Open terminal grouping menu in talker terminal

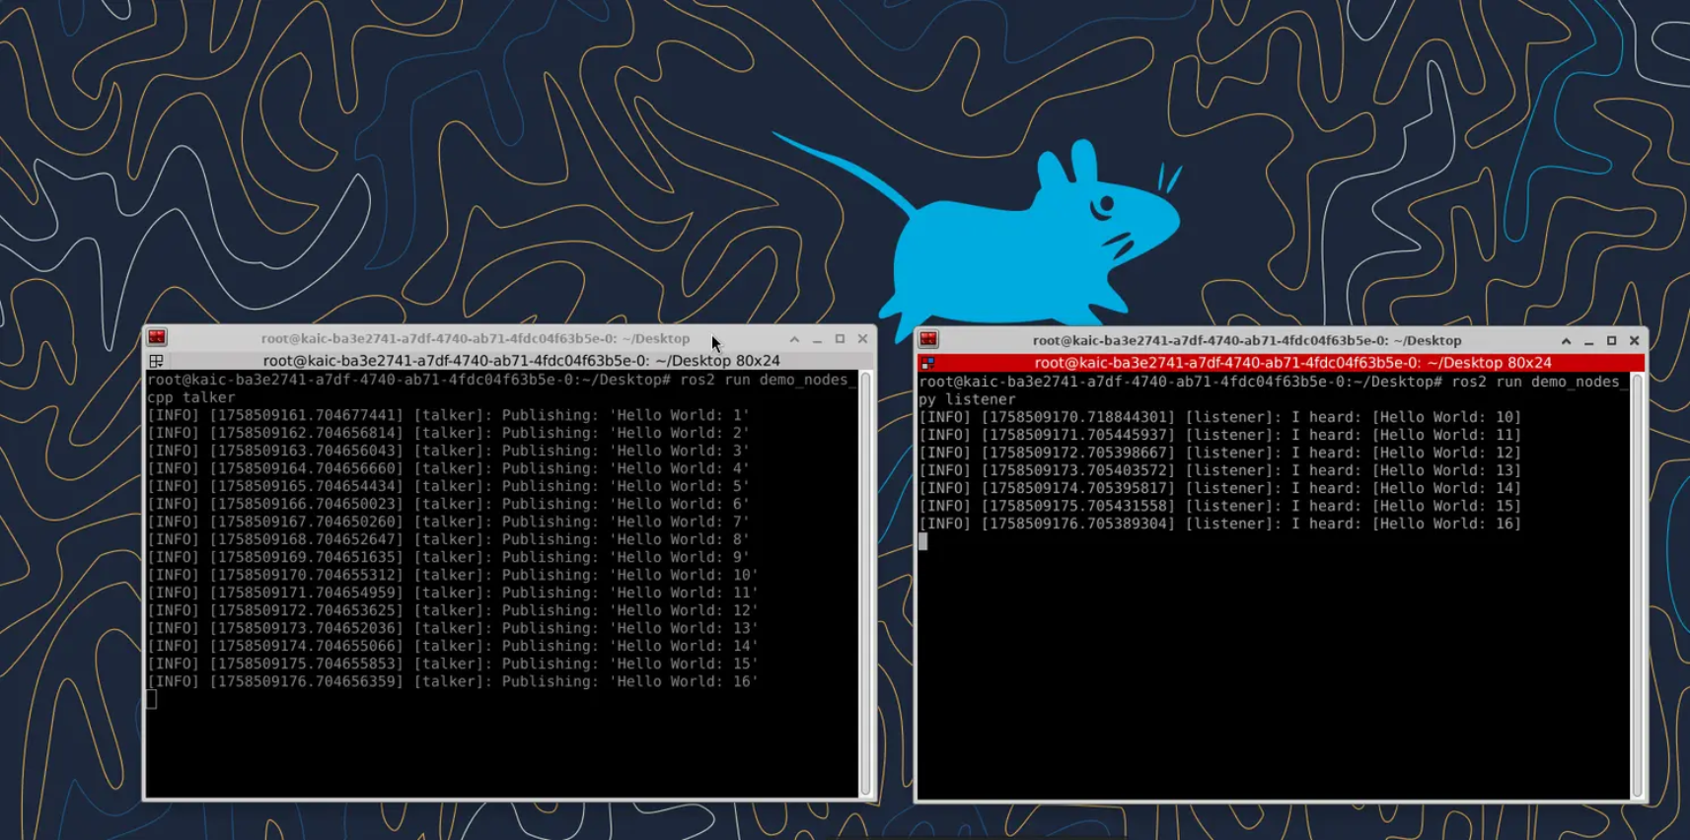point(156,361)
